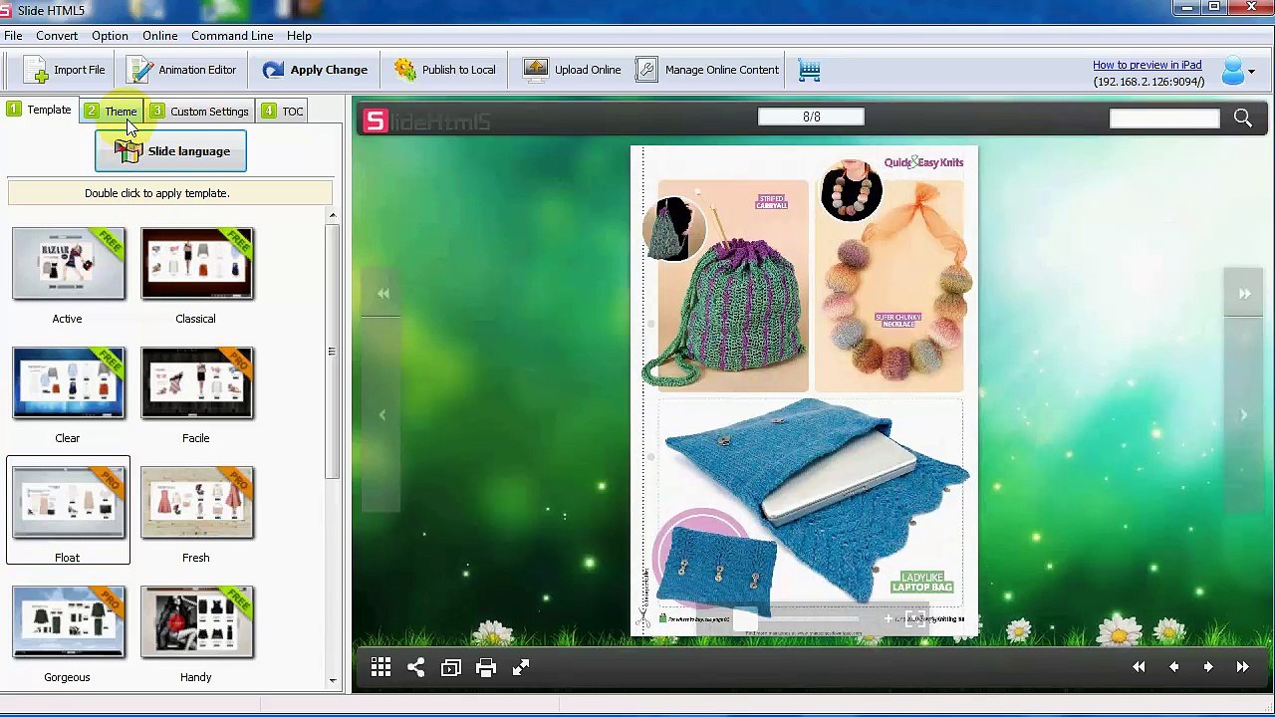This screenshot has height=717, width=1275.
Task: Click the template list scroll-up arrow
Action: click(x=333, y=215)
